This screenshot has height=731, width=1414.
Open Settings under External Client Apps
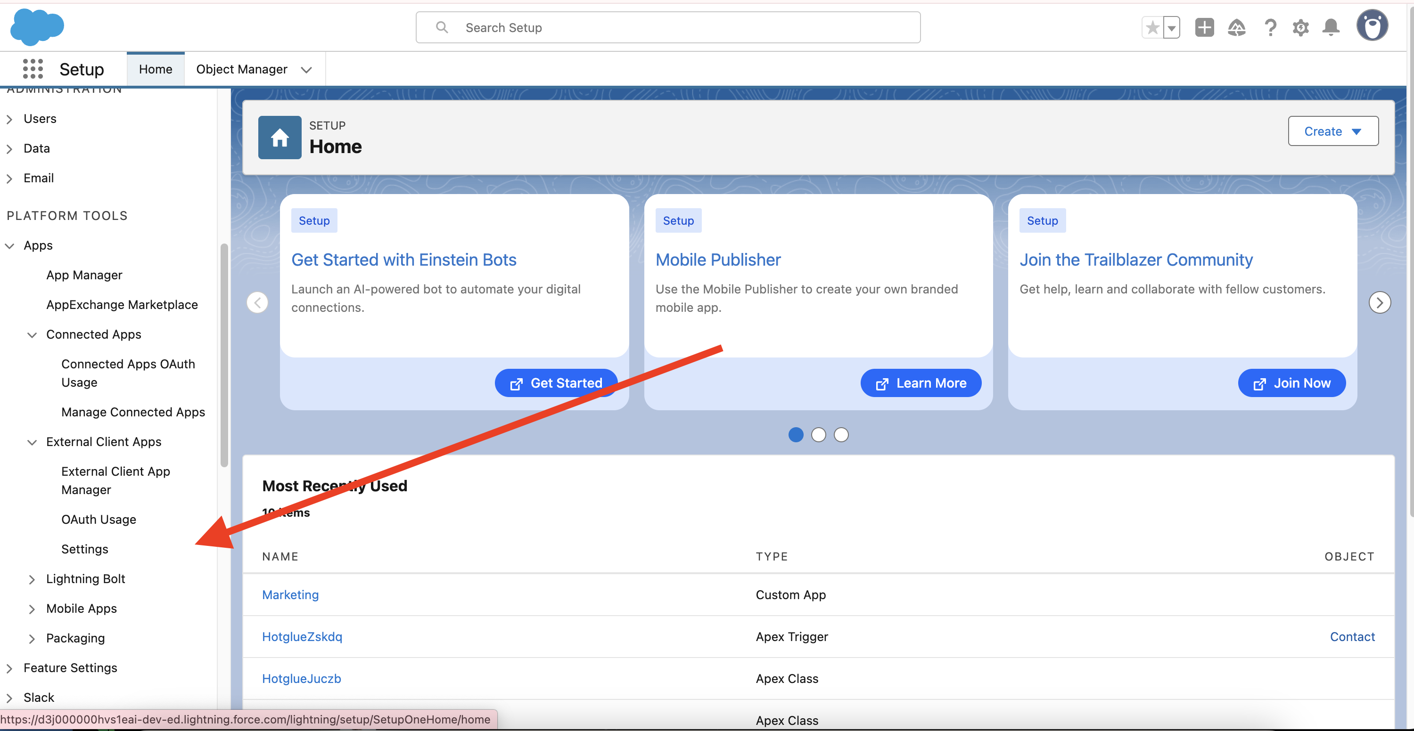[x=84, y=549]
